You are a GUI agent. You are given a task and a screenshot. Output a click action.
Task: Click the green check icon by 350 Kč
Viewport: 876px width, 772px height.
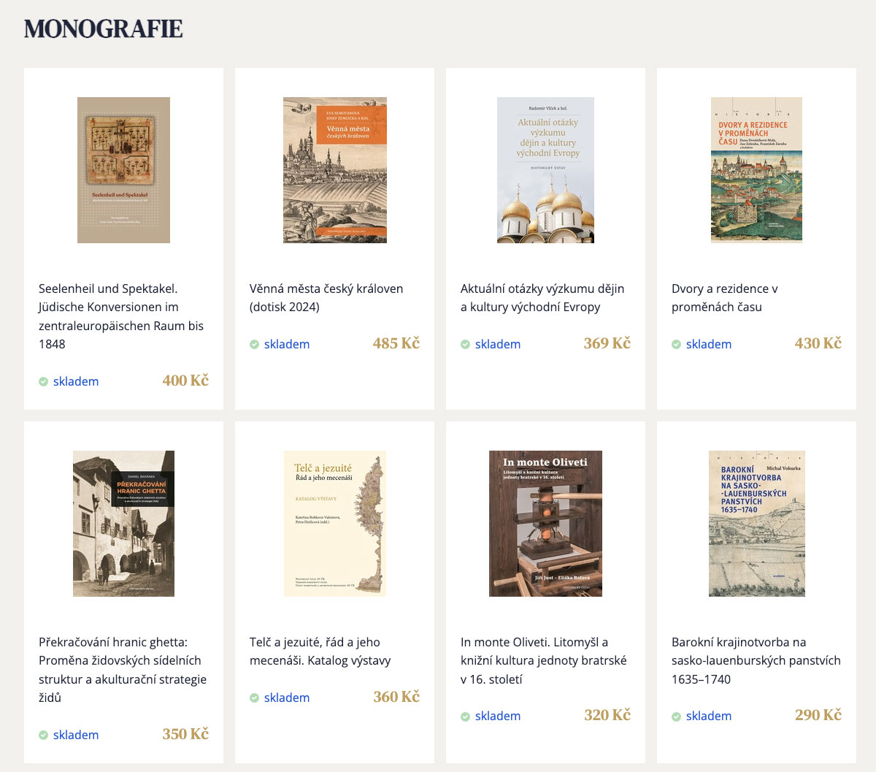tap(44, 735)
